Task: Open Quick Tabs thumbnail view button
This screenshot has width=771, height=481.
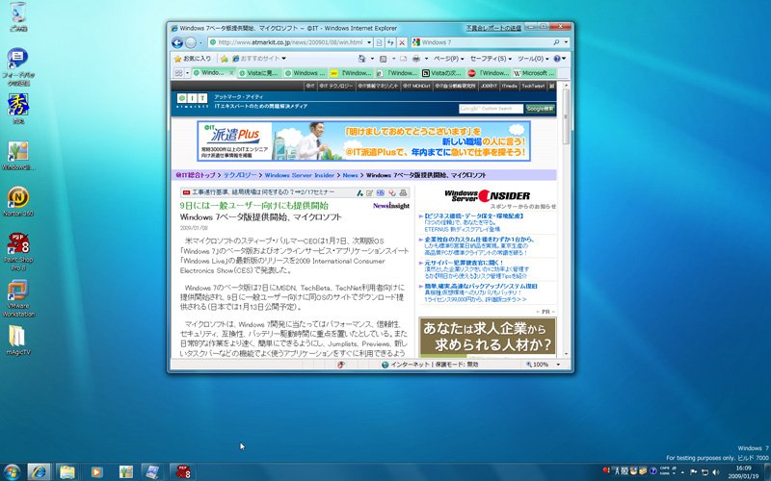Action: coord(178,73)
